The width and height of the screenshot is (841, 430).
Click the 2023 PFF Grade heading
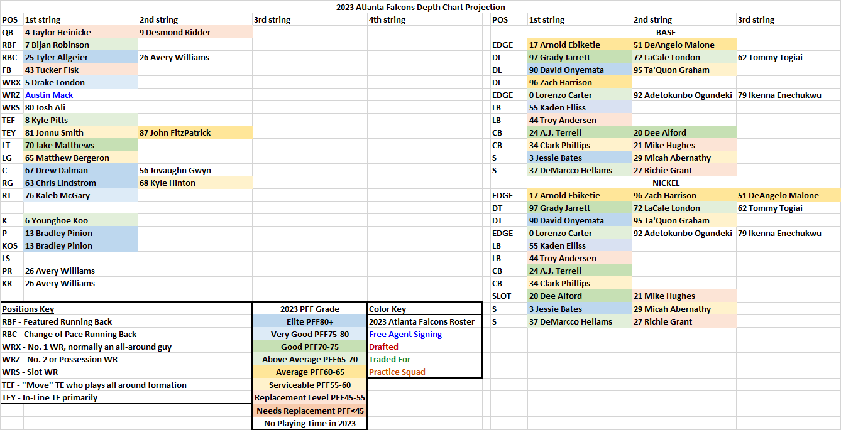(x=310, y=309)
